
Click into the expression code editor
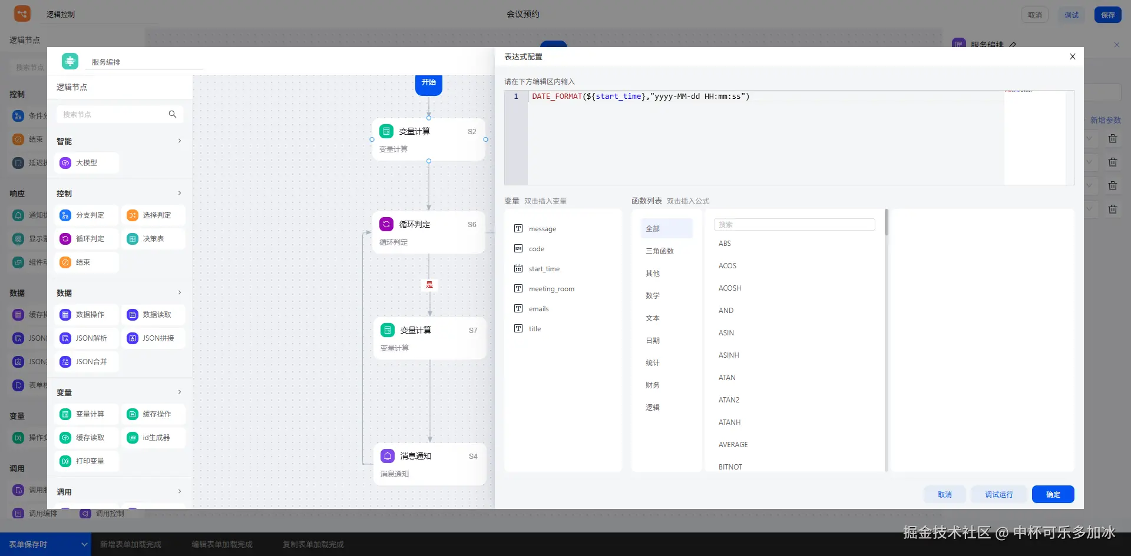[x=766, y=138]
